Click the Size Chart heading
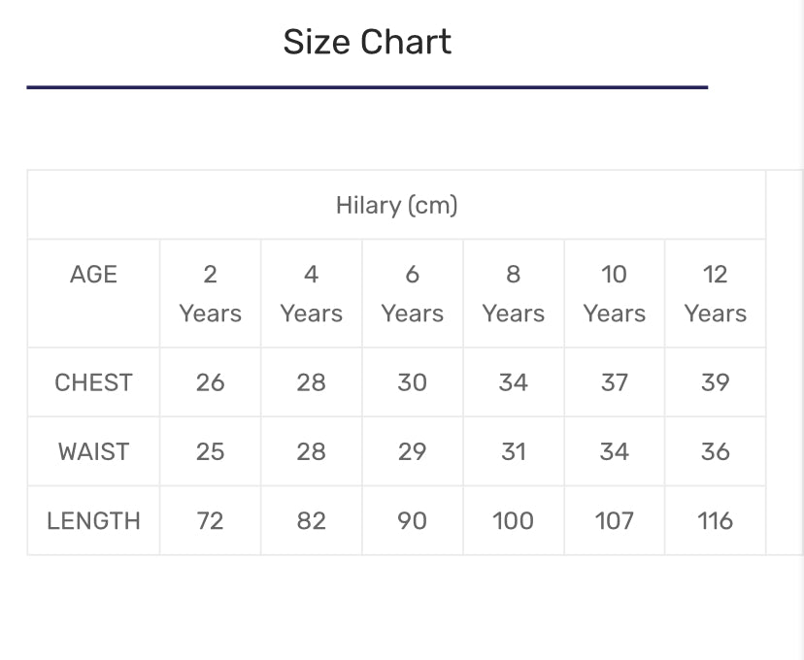Viewport: 804px width, 660px height. click(x=367, y=42)
